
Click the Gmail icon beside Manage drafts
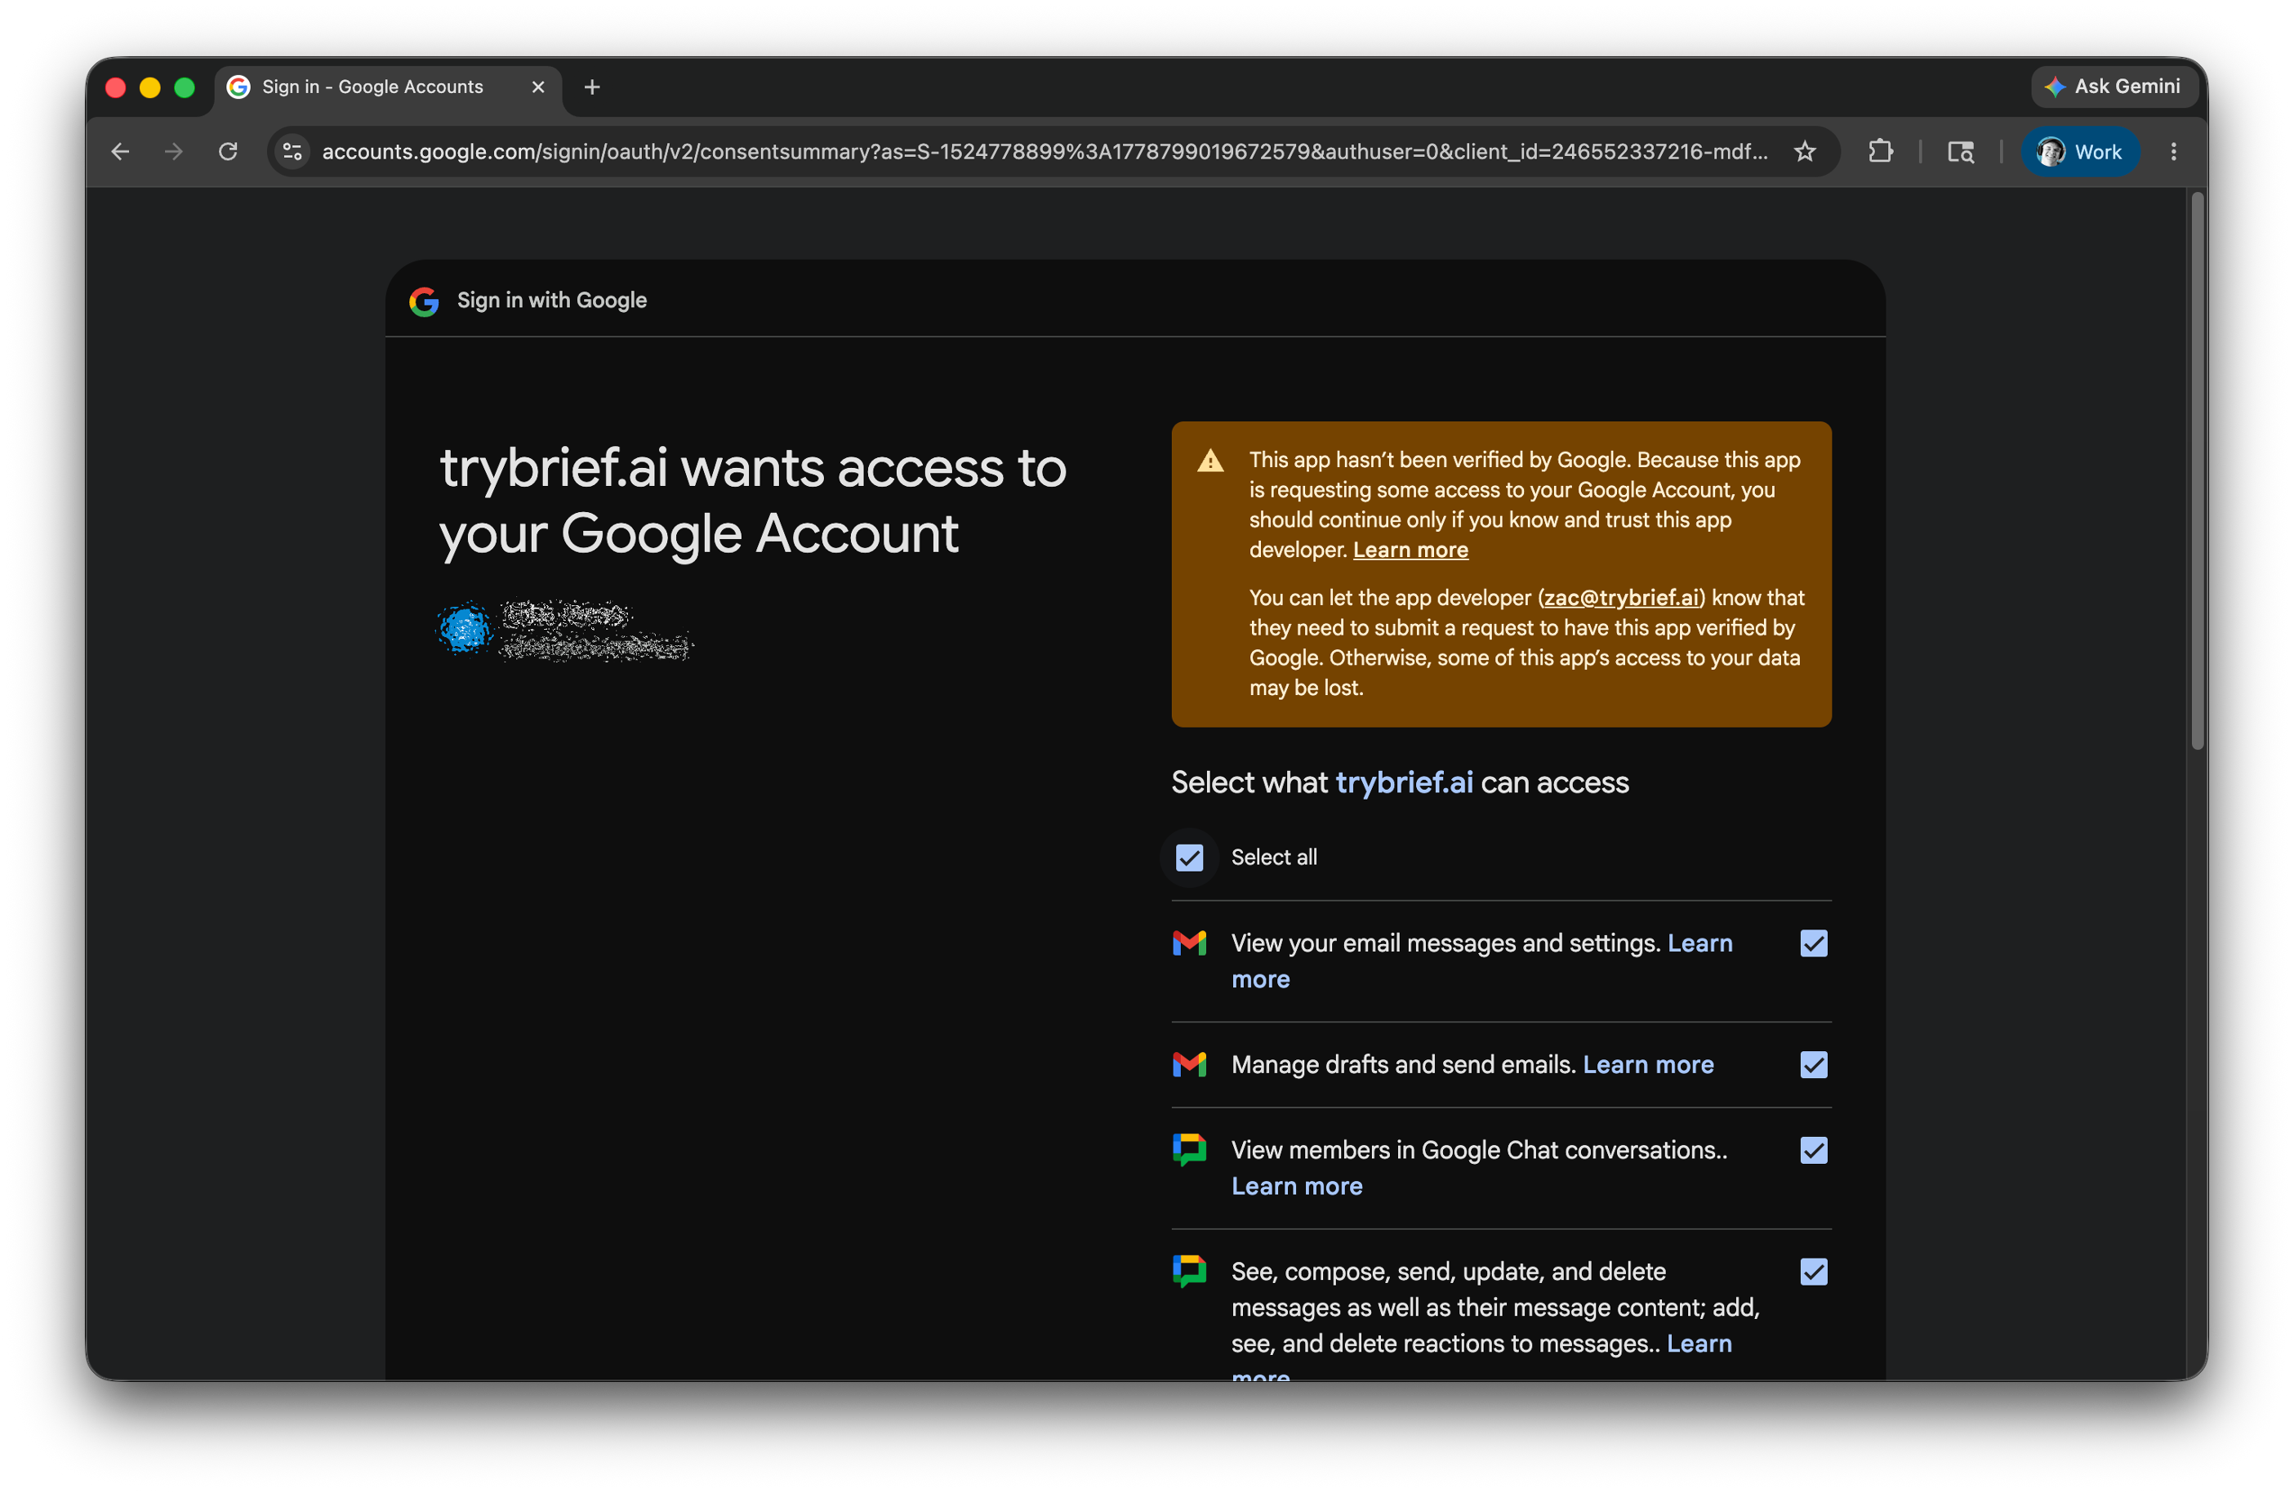coord(1189,1064)
